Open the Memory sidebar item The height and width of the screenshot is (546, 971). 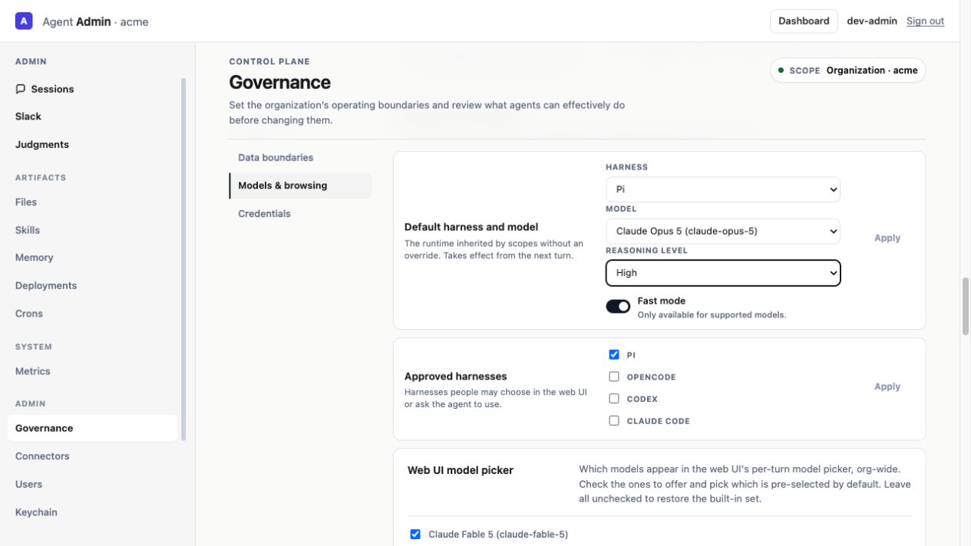[92, 258]
